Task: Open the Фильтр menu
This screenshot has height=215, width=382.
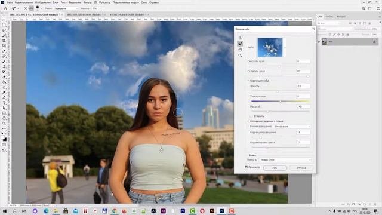Action: pos(87,2)
